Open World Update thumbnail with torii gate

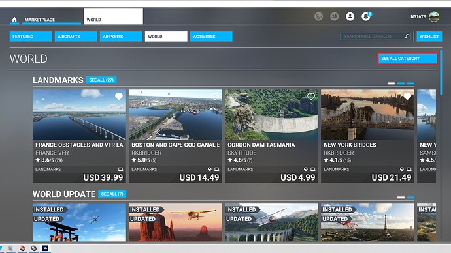pos(79,222)
